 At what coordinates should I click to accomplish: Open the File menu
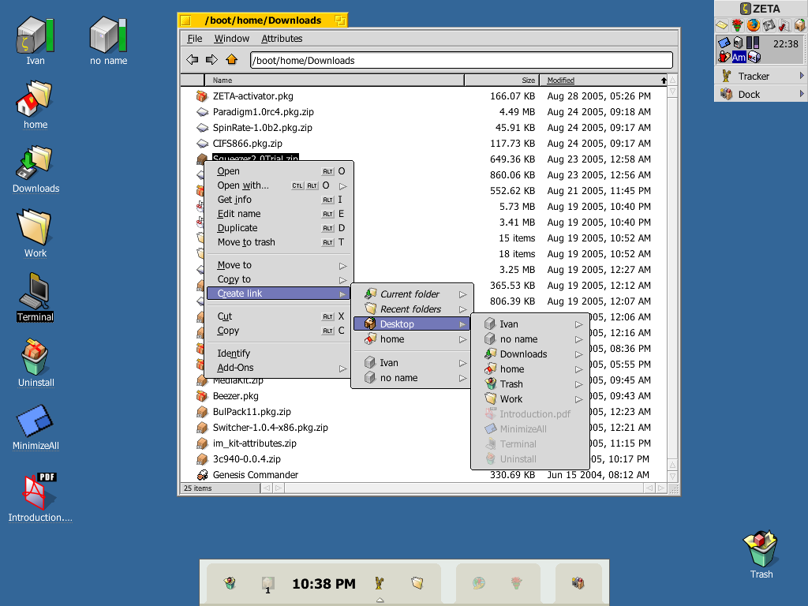click(195, 39)
